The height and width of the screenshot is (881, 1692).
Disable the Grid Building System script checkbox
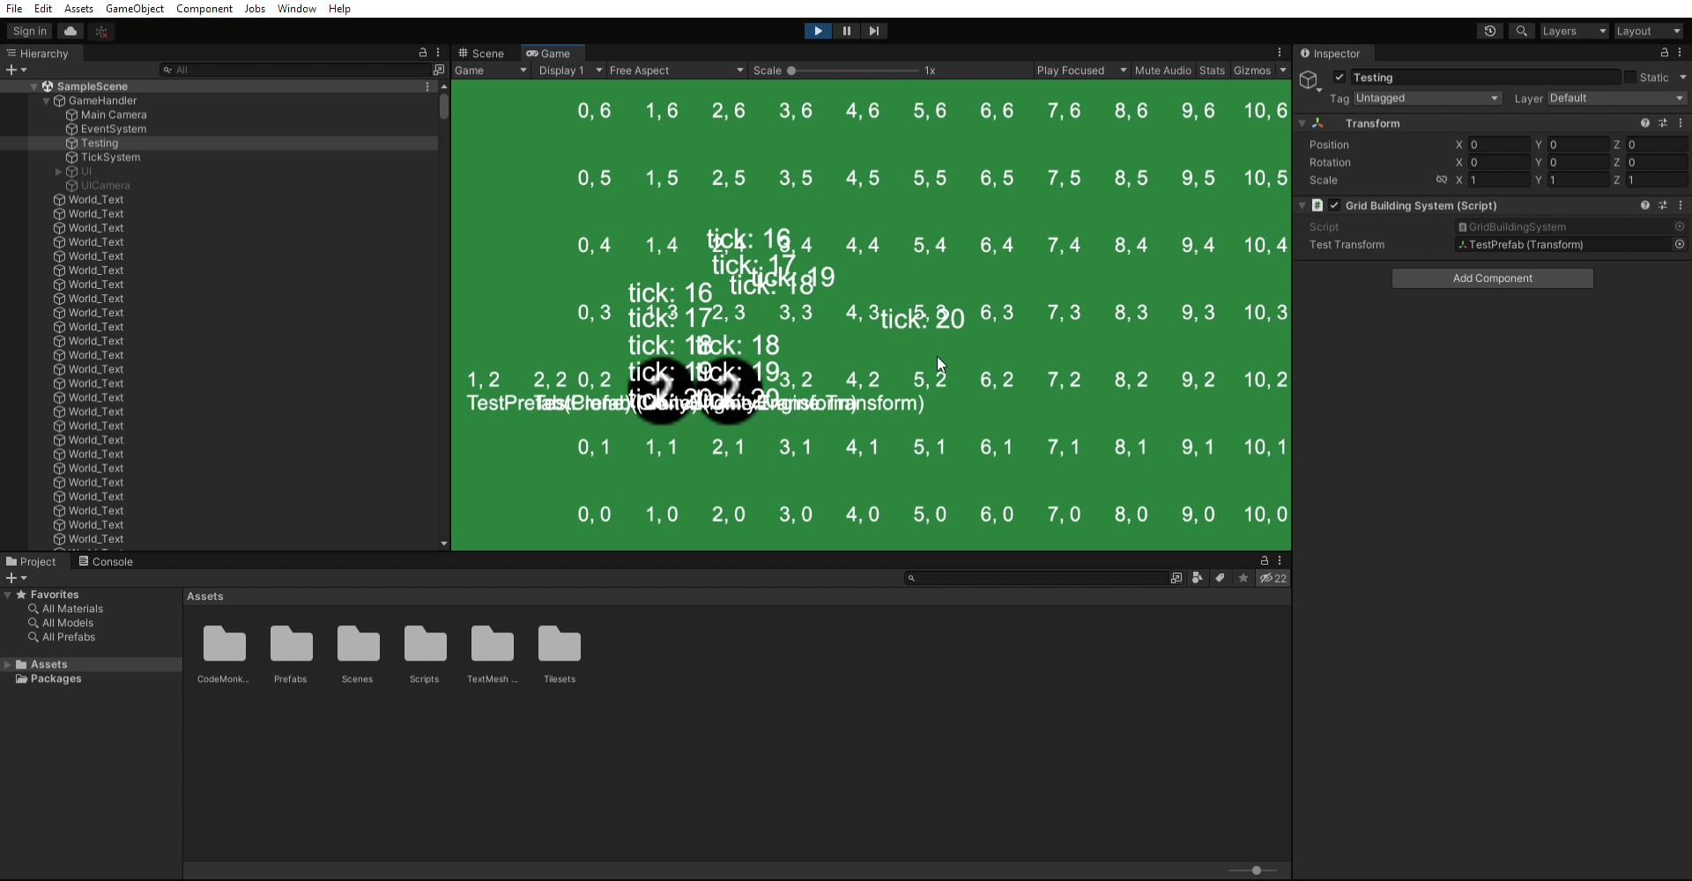pos(1334,205)
